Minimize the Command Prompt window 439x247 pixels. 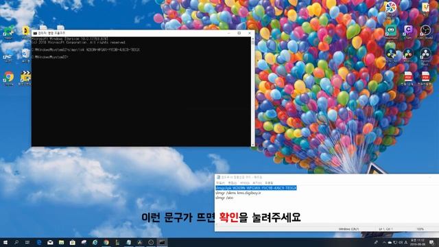click(x=228, y=33)
